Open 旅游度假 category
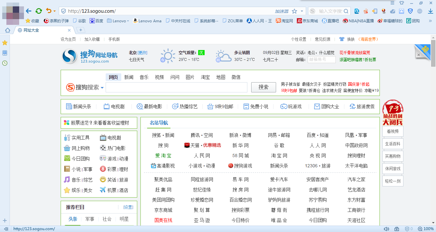 tap(362, 106)
